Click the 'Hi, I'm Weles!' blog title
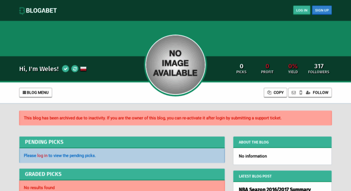 click(x=39, y=69)
